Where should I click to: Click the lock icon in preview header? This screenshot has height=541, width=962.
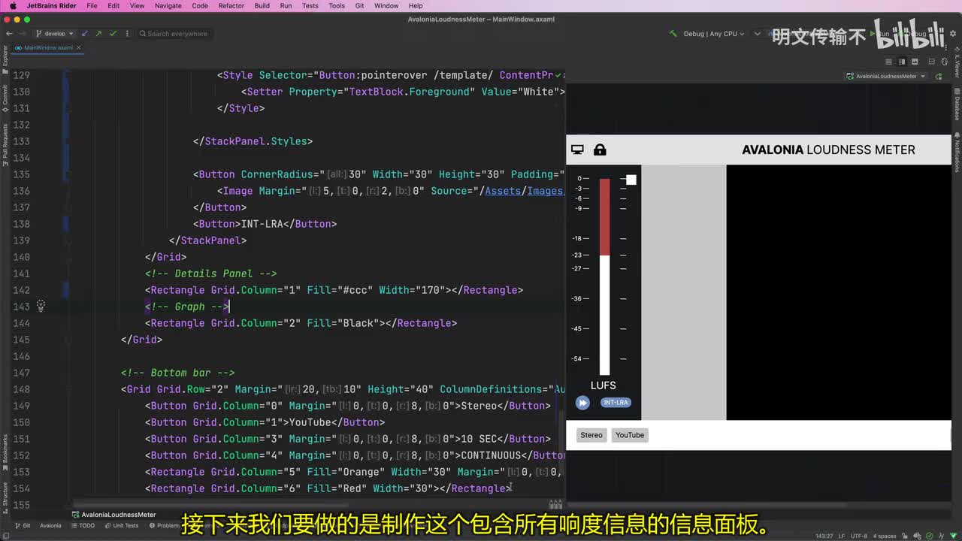click(600, 150)
